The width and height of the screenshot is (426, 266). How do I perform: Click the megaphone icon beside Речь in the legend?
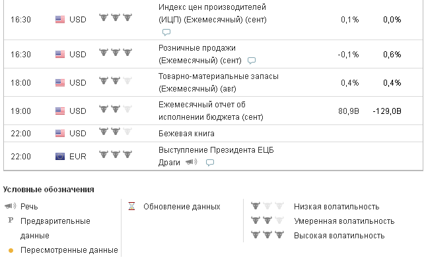pyautogui.click(x=11, y=207)
